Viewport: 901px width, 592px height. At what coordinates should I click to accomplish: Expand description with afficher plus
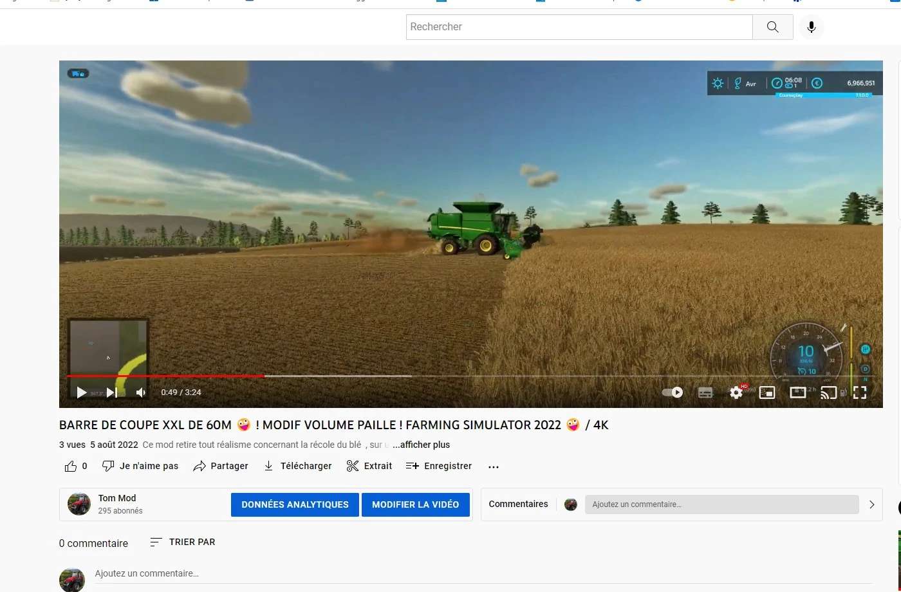click(422, 445)
